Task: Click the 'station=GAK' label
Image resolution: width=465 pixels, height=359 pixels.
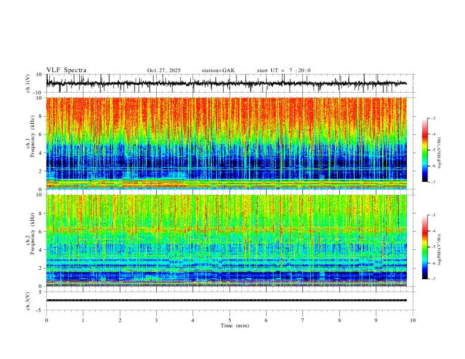Action: click(218, 70)
